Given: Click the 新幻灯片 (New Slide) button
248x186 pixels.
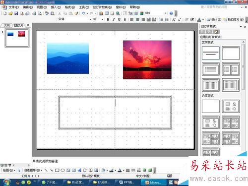Looking at the screenshot, I should 233,19.
